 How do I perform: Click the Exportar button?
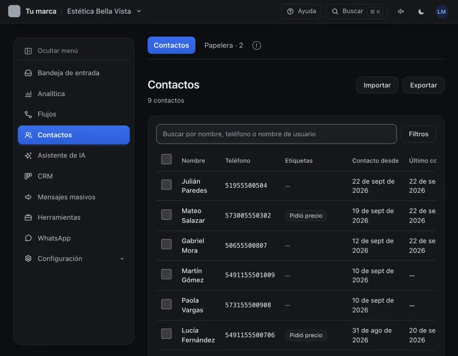pos(424,85)
